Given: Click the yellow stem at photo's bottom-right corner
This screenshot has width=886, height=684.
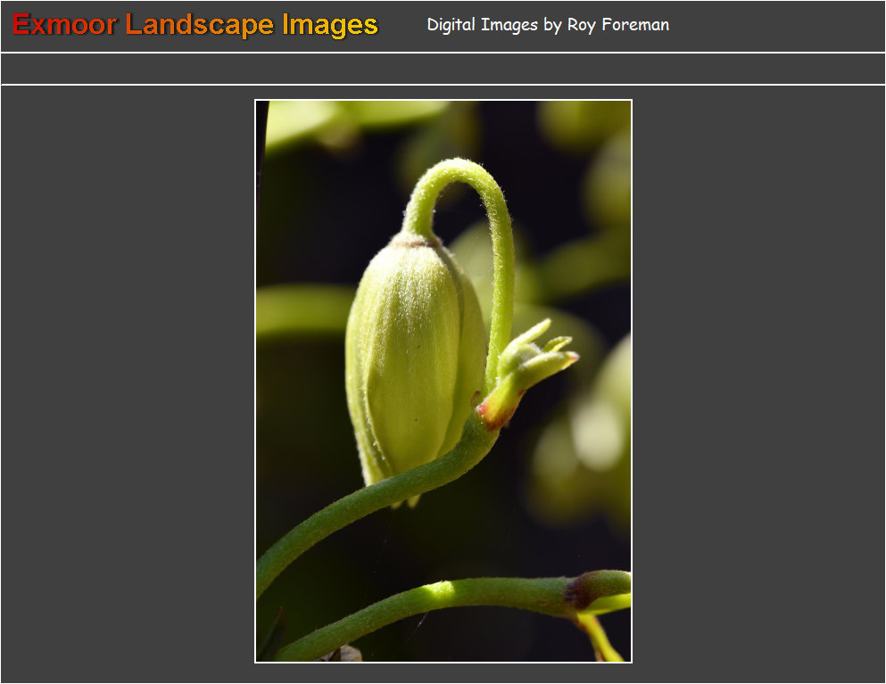Looking at the screenshot, I should point(602,638).
